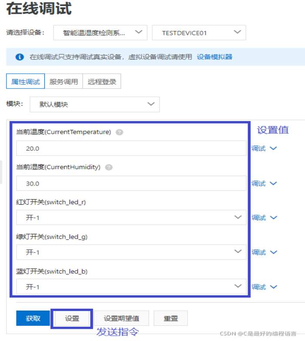The height and width of the screenshot is (341, 305).
Task: Focus the CurrentTemperature input showing 20.0
Action: pos(131,149)
